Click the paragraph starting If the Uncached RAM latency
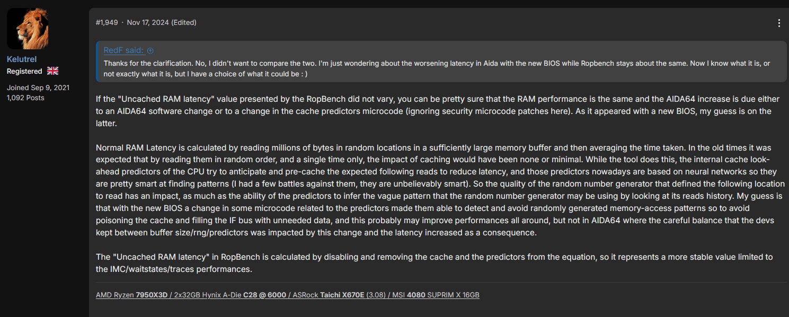The height and width of the screenshot is (317, 789). (x=435, y=111)
